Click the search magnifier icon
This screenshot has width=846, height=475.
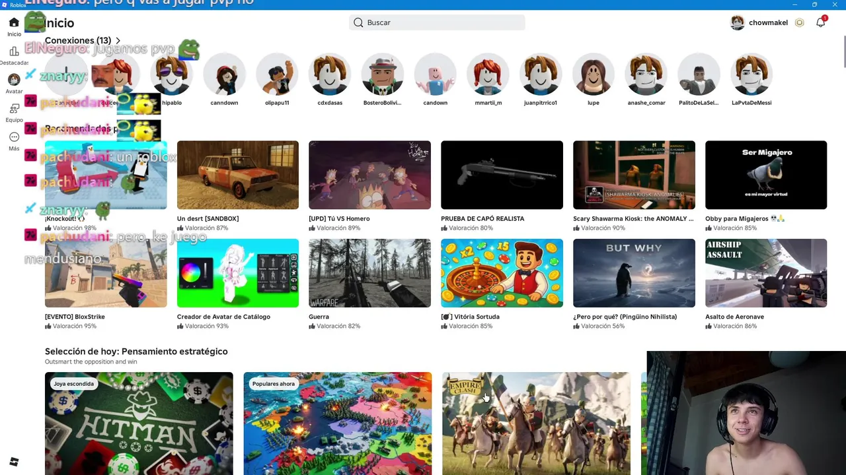point(358,22)
